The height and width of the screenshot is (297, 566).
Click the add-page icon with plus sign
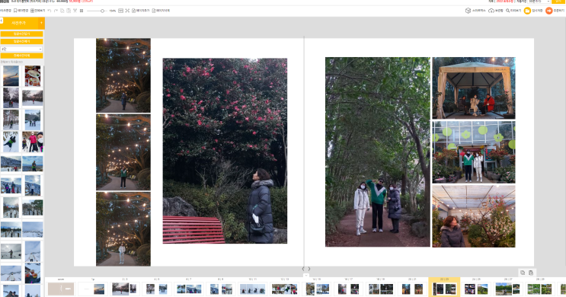[133, 11]
